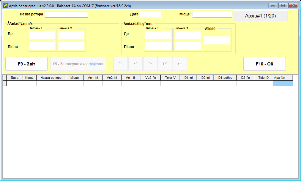Select vibration Після field for plane 1

tap(42, 46)
